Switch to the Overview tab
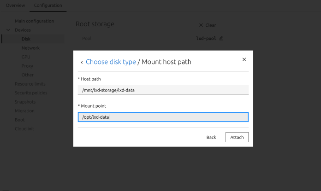This screenshot has height=191, width=321. coord(15,6)
